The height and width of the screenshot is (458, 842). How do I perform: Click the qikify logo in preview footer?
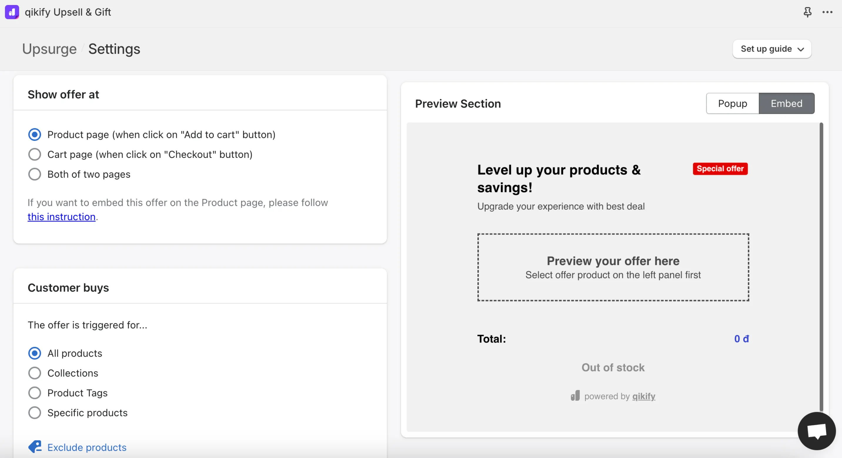click(x=575, y=396)
